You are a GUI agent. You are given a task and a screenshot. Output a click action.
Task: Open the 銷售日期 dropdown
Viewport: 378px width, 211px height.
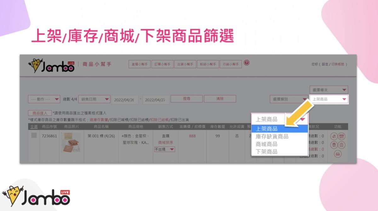tap(94, 99)
